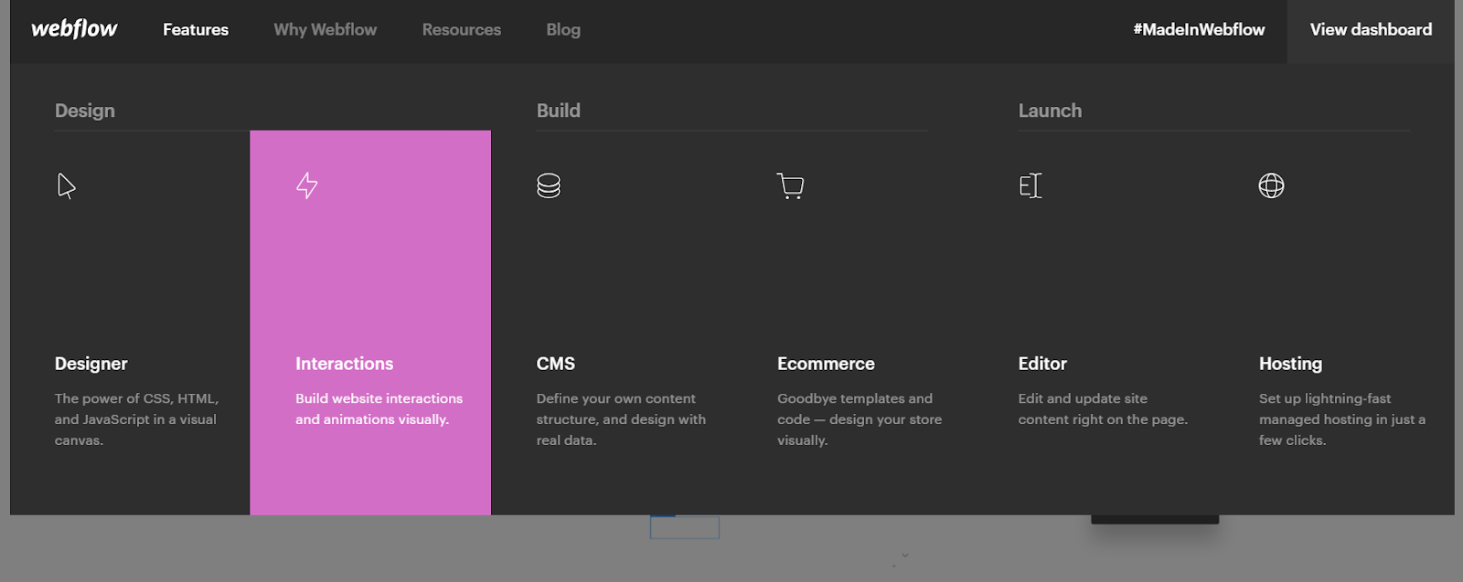Open the #MadeInWebflow link
This screenshot has width=1463, height=582.
1199,29
